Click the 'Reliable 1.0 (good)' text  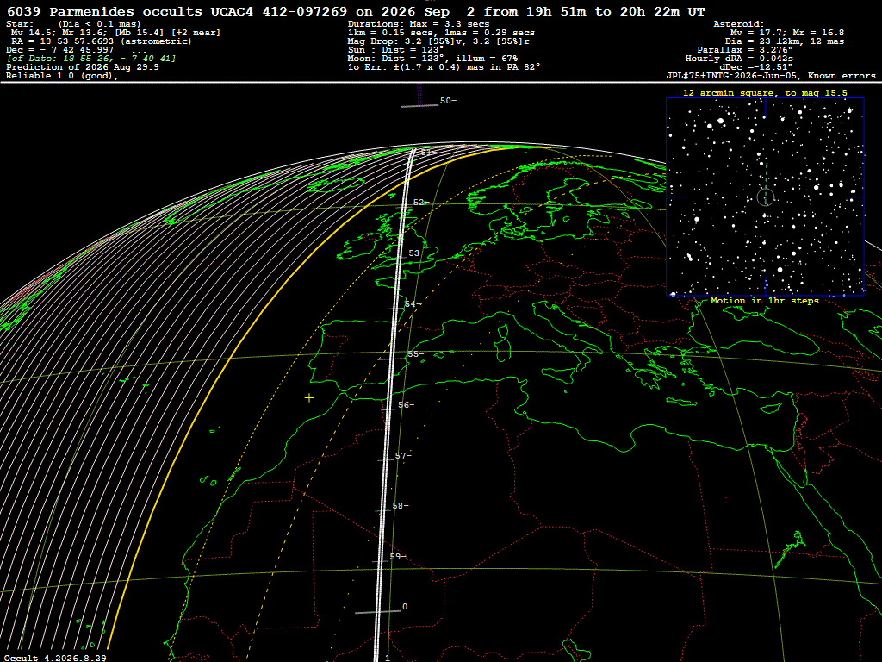62,76
